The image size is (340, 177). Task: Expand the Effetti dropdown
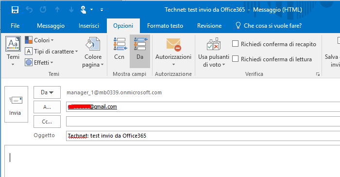(x=39, y=63)
